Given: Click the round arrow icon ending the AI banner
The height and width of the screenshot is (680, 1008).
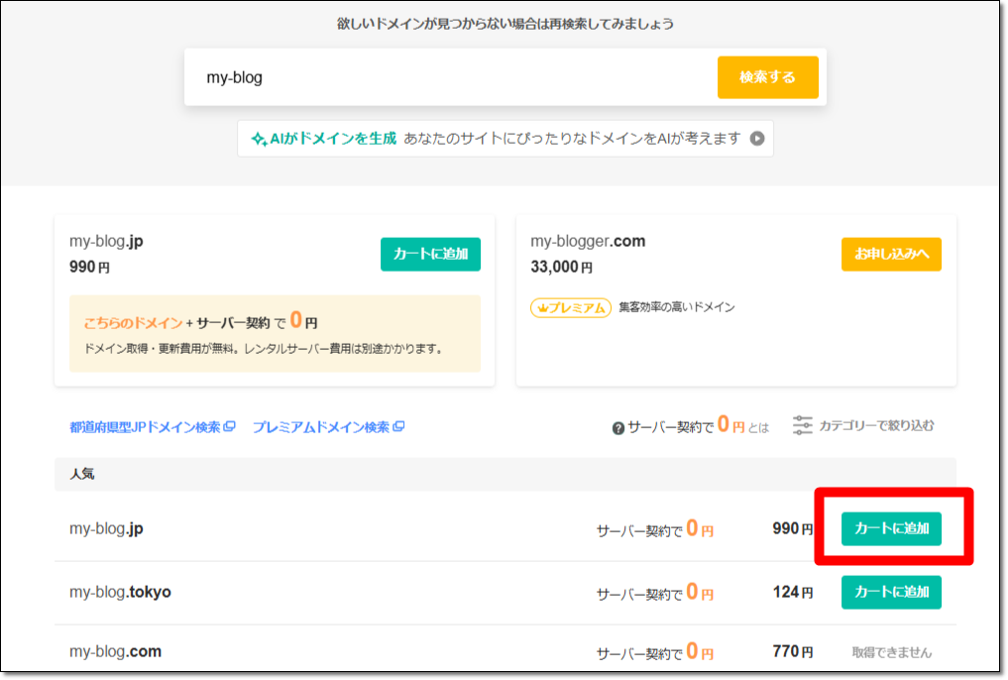Looking at the screenshot, I should (757, 139).
